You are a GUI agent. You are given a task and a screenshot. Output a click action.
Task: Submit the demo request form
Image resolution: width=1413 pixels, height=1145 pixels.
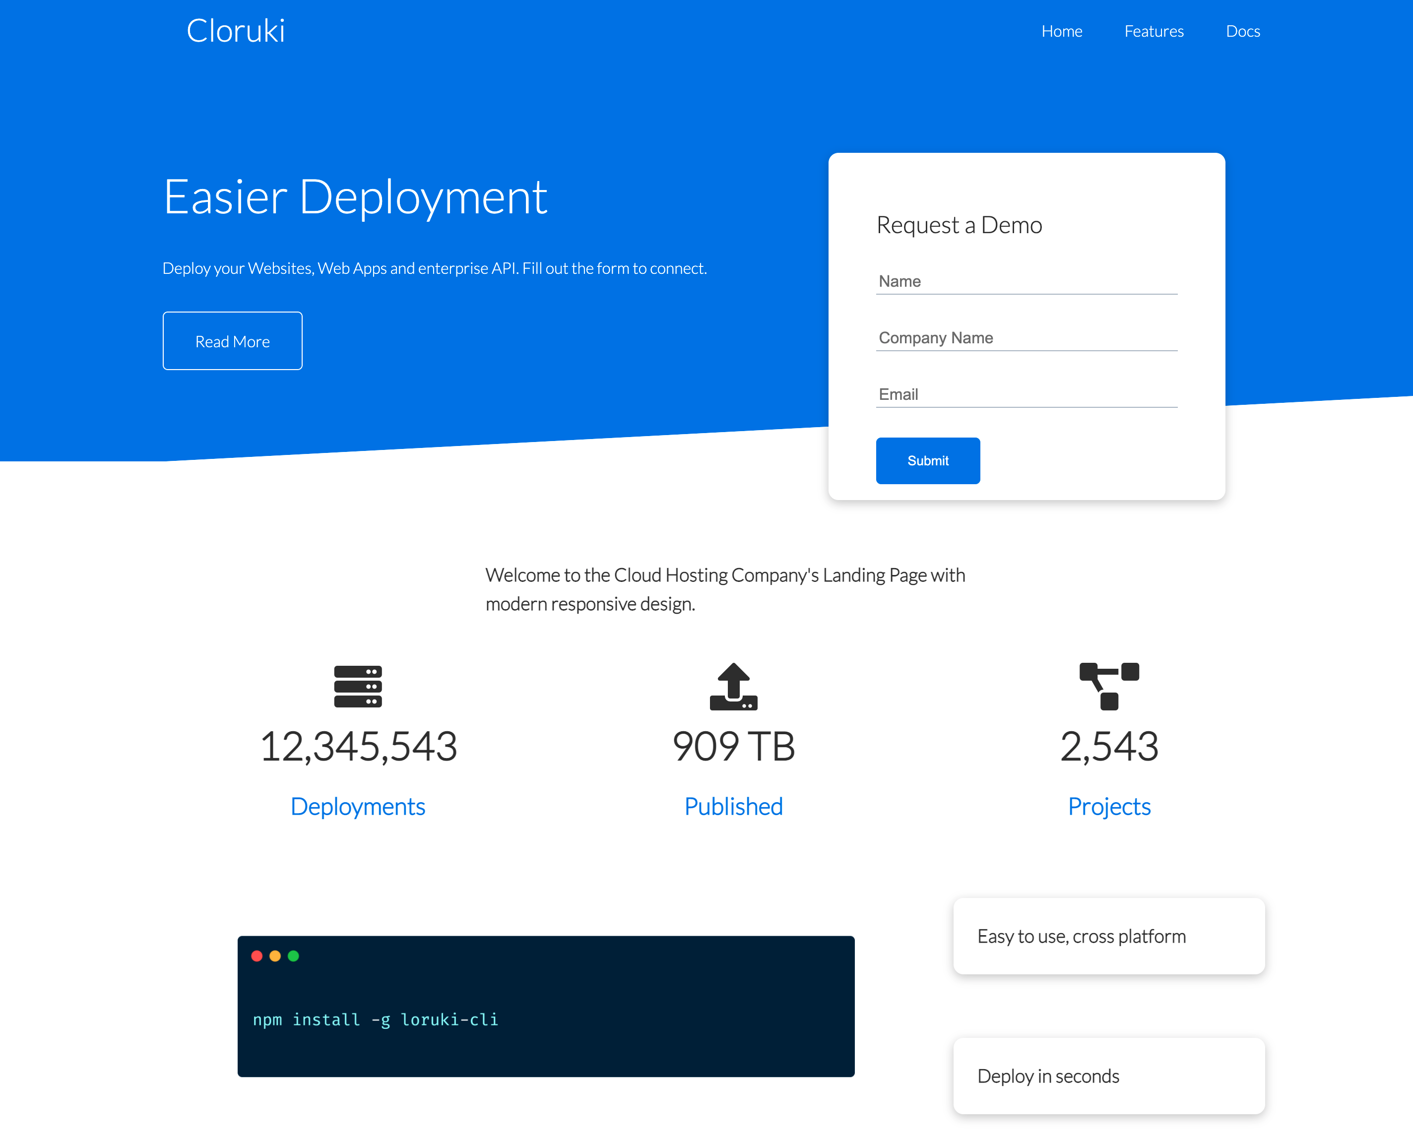[927, 460]
